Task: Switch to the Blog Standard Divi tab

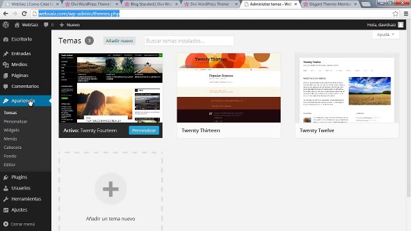Action: coord(151,4)
